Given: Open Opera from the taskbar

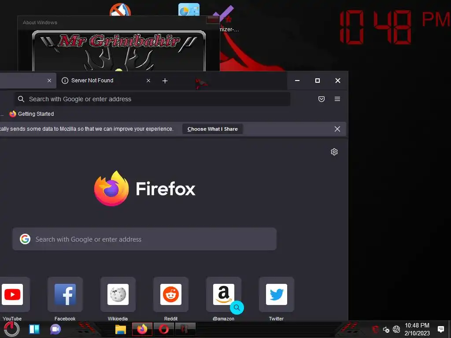Looking at the screenshot, I should click(164, 329).
